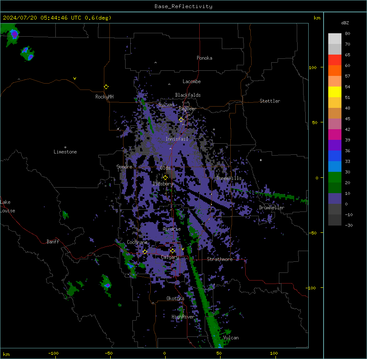Select the Cochrane label
The width and height of the screenshot is (367, 359).
pos(137,242)
